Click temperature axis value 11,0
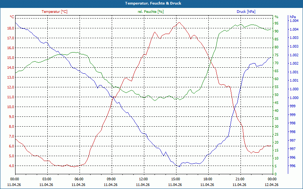 (x=11, y=97)
